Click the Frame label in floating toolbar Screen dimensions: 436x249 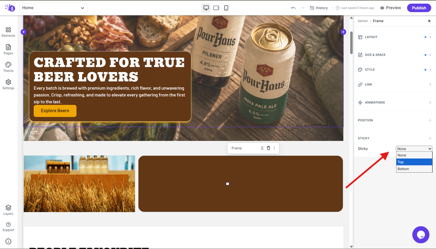236,148
